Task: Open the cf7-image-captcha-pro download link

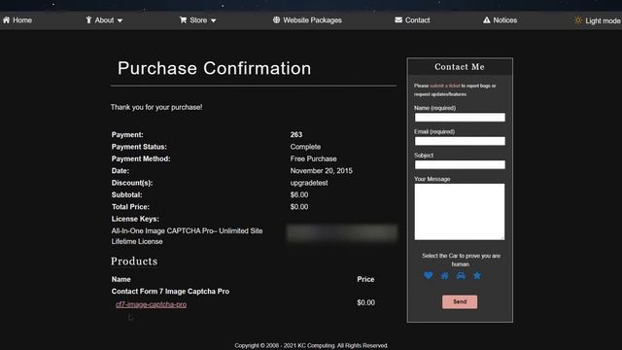Action: click(x=152, y=304)
